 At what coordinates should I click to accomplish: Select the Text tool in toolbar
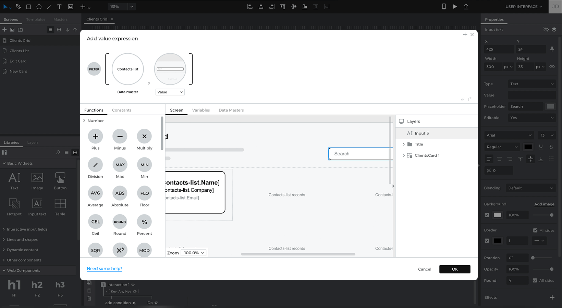(59, 7)
